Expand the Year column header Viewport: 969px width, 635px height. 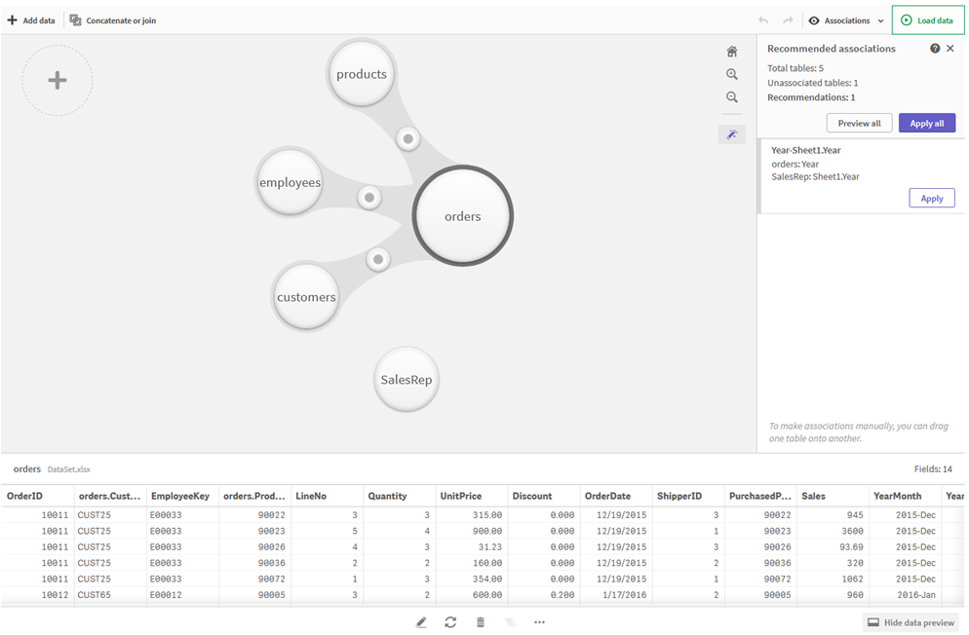coord(953,496)
